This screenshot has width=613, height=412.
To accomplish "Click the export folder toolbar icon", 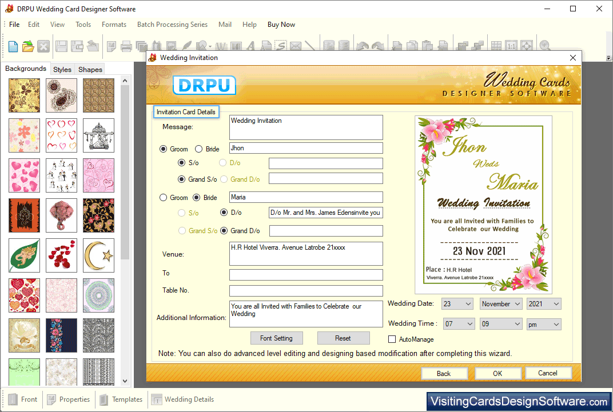I will pyautogui.click(x=93, y=46).
